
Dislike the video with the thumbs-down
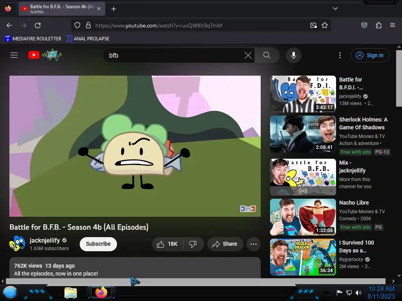click(x=193, y=244)
